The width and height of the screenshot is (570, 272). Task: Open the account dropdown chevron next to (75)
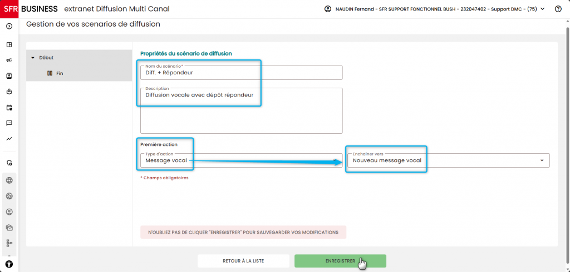tap(543, 9)
